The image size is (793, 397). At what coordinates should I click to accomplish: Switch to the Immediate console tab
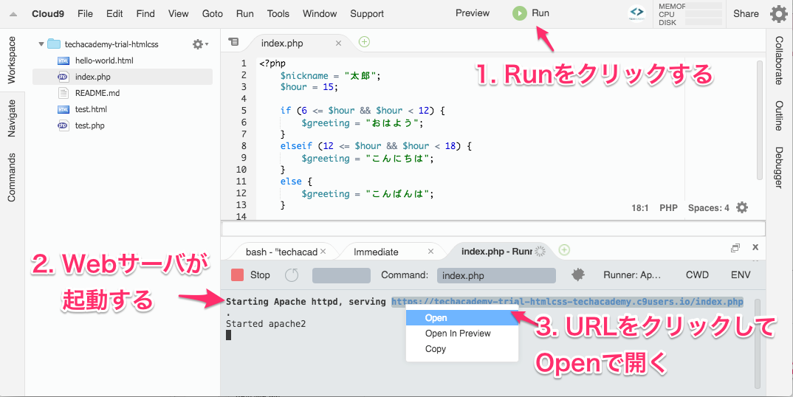click(x=376, y=252)
